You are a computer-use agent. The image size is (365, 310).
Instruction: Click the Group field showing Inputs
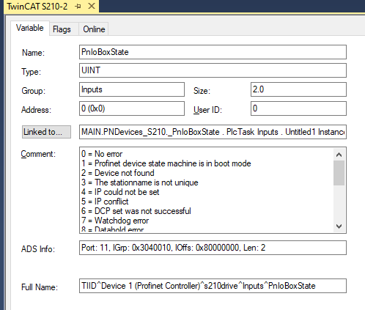132,89
